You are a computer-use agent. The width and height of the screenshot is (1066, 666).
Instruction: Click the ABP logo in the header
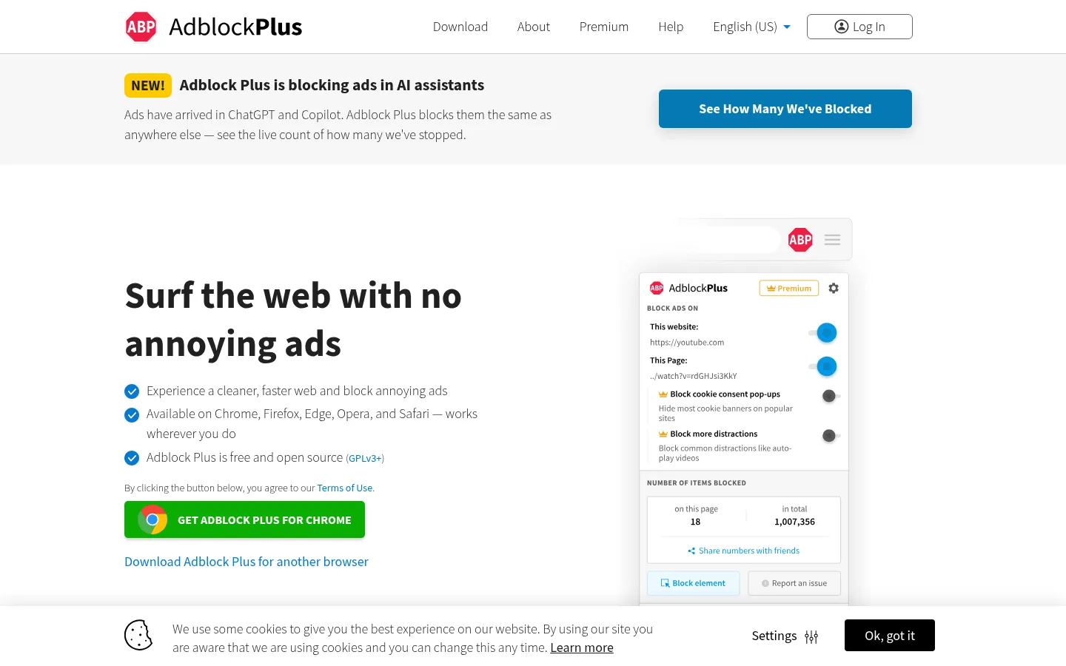click(141, 27)
